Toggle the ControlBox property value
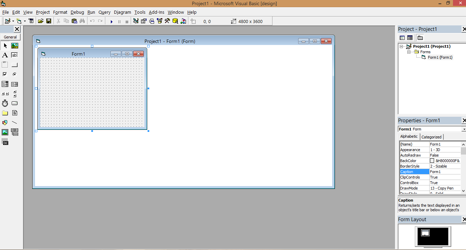 pyautogui.click(x=445, y=182)
